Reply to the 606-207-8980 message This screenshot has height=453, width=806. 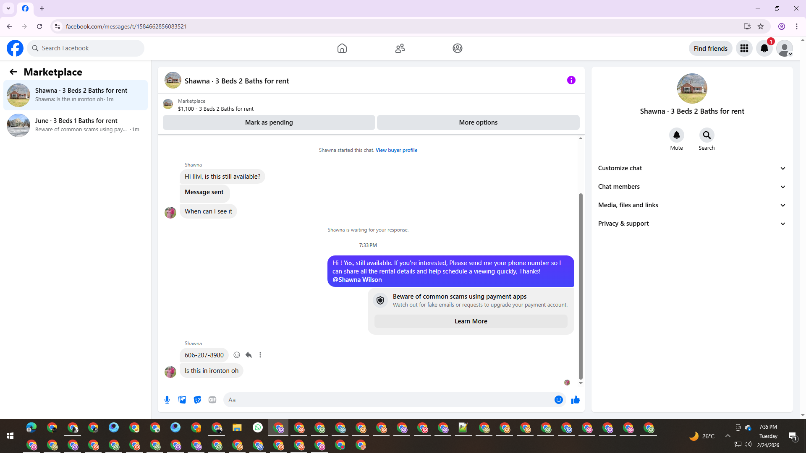click(249, 355)
